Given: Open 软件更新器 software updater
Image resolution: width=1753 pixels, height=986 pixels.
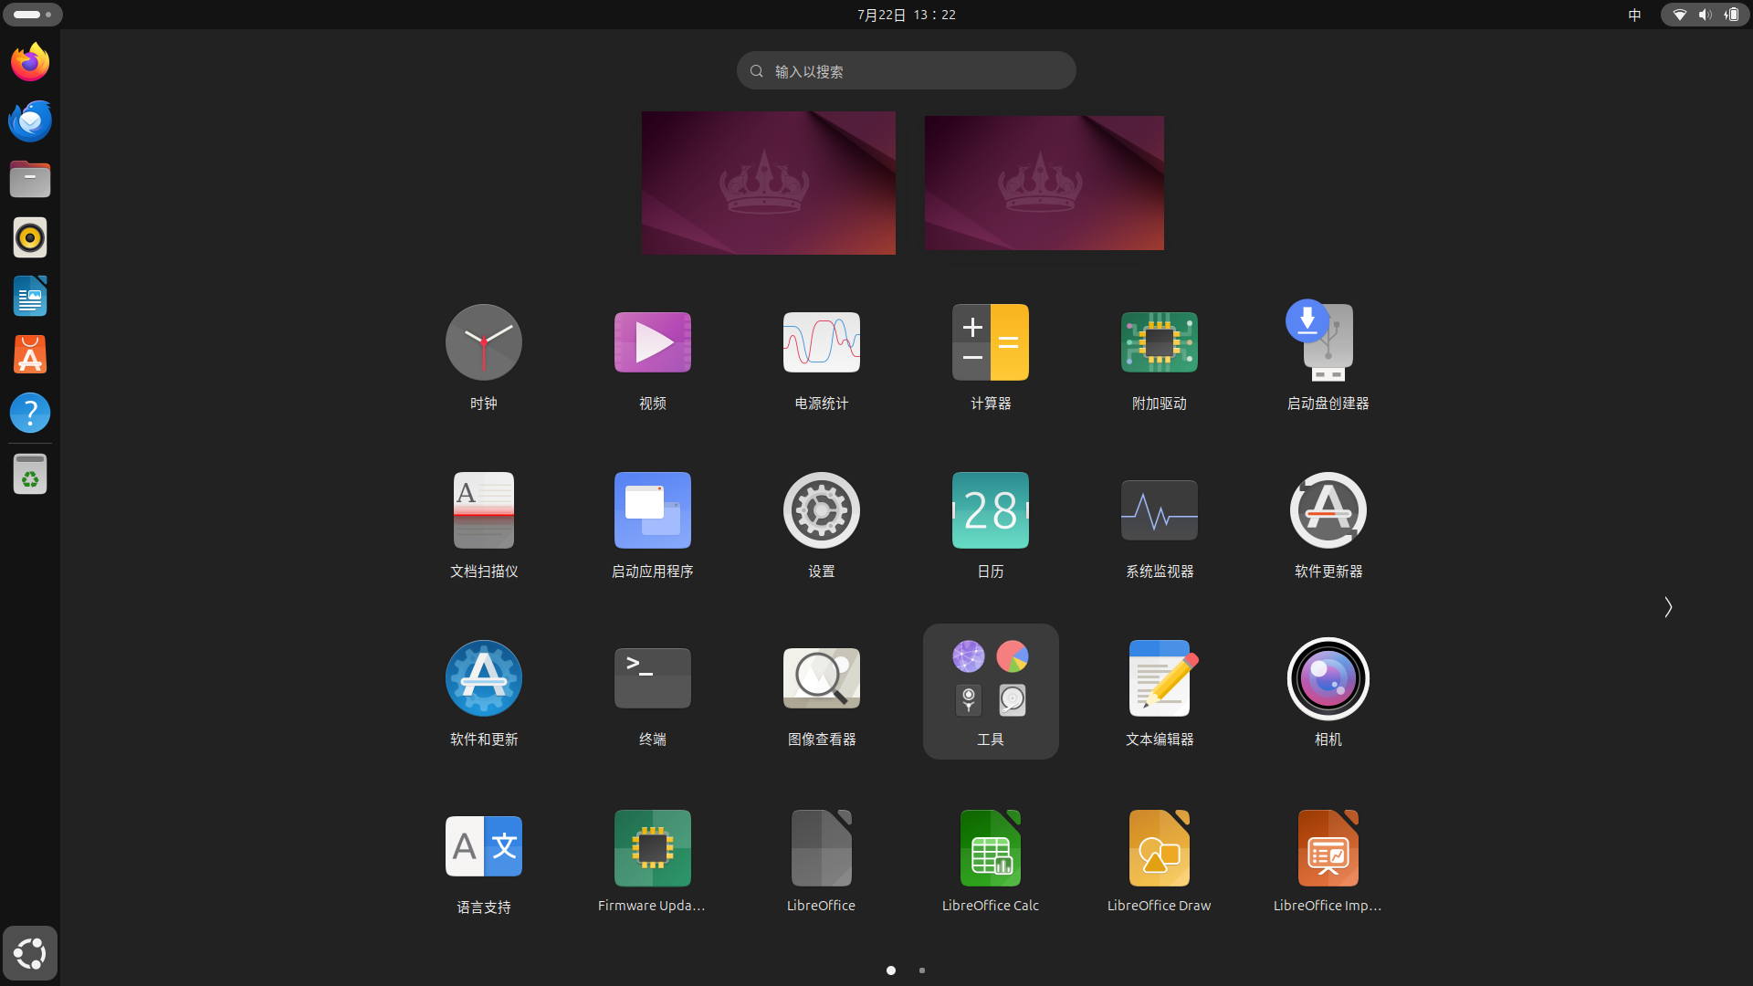Looking at the screenshot, I should click(1328, 511).
